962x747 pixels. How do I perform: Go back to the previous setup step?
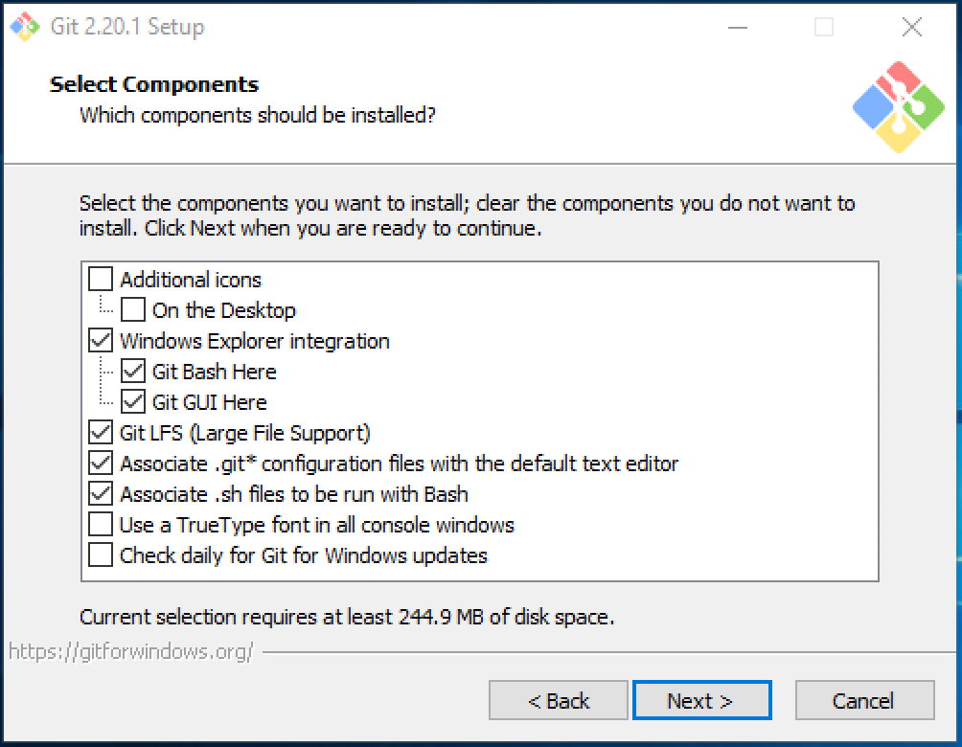click(x=559, y=700)
